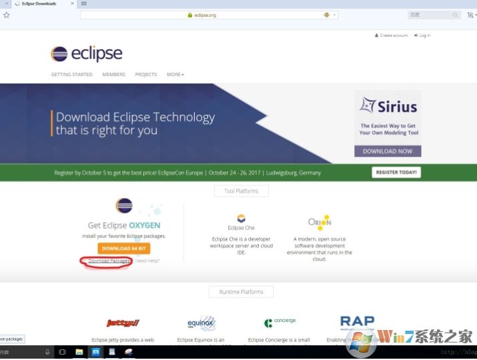
Task: Click the Jetty logo
Action: tap(123, 323)
